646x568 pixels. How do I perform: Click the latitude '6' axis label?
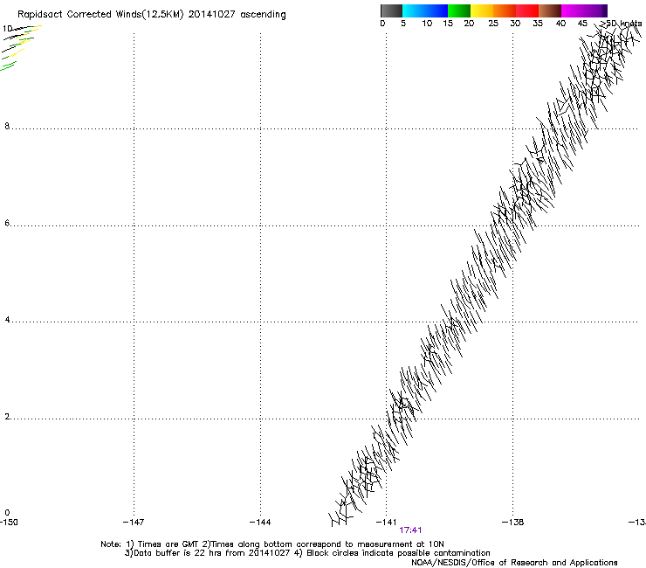7,223
